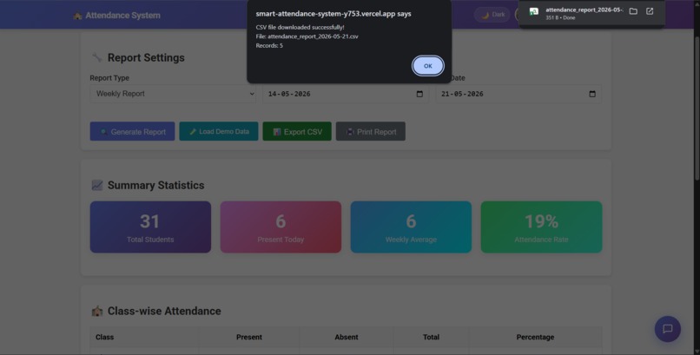Screen dimensions: 700x355
Task: Open the Report Type dropdown
Action: pyautogui.click(x=173, y=94)
